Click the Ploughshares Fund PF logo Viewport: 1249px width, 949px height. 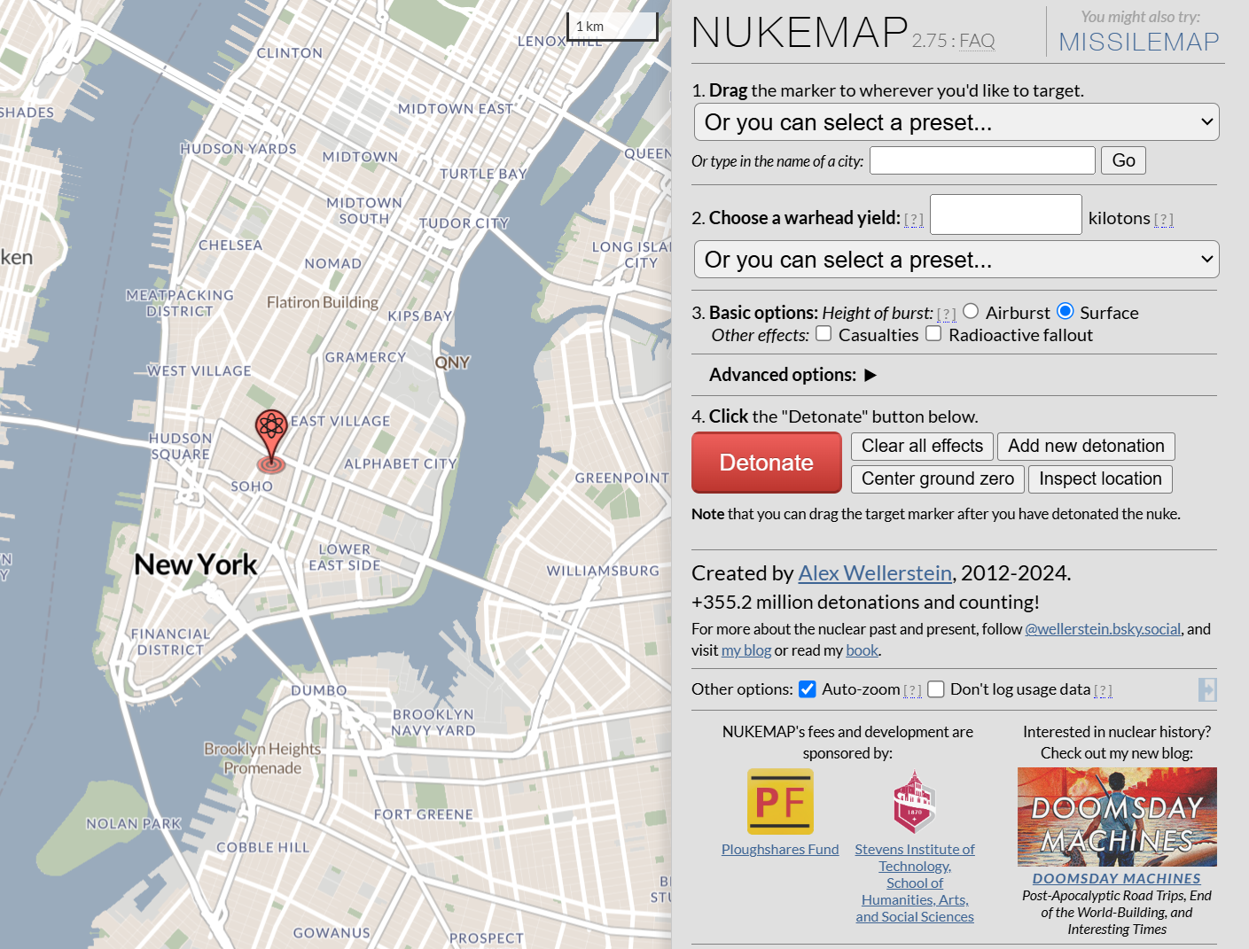[780, 802]
